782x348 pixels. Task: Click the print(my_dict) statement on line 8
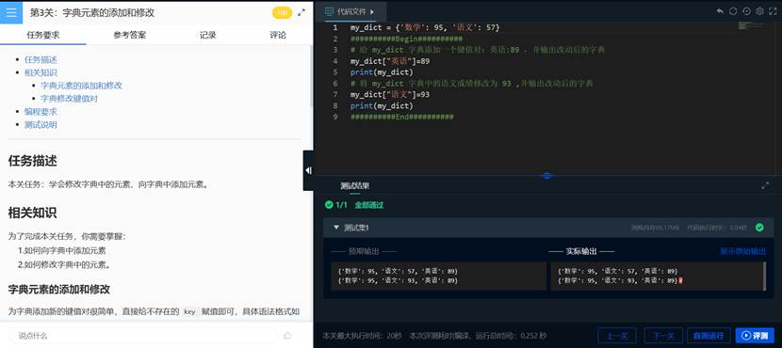382,105
